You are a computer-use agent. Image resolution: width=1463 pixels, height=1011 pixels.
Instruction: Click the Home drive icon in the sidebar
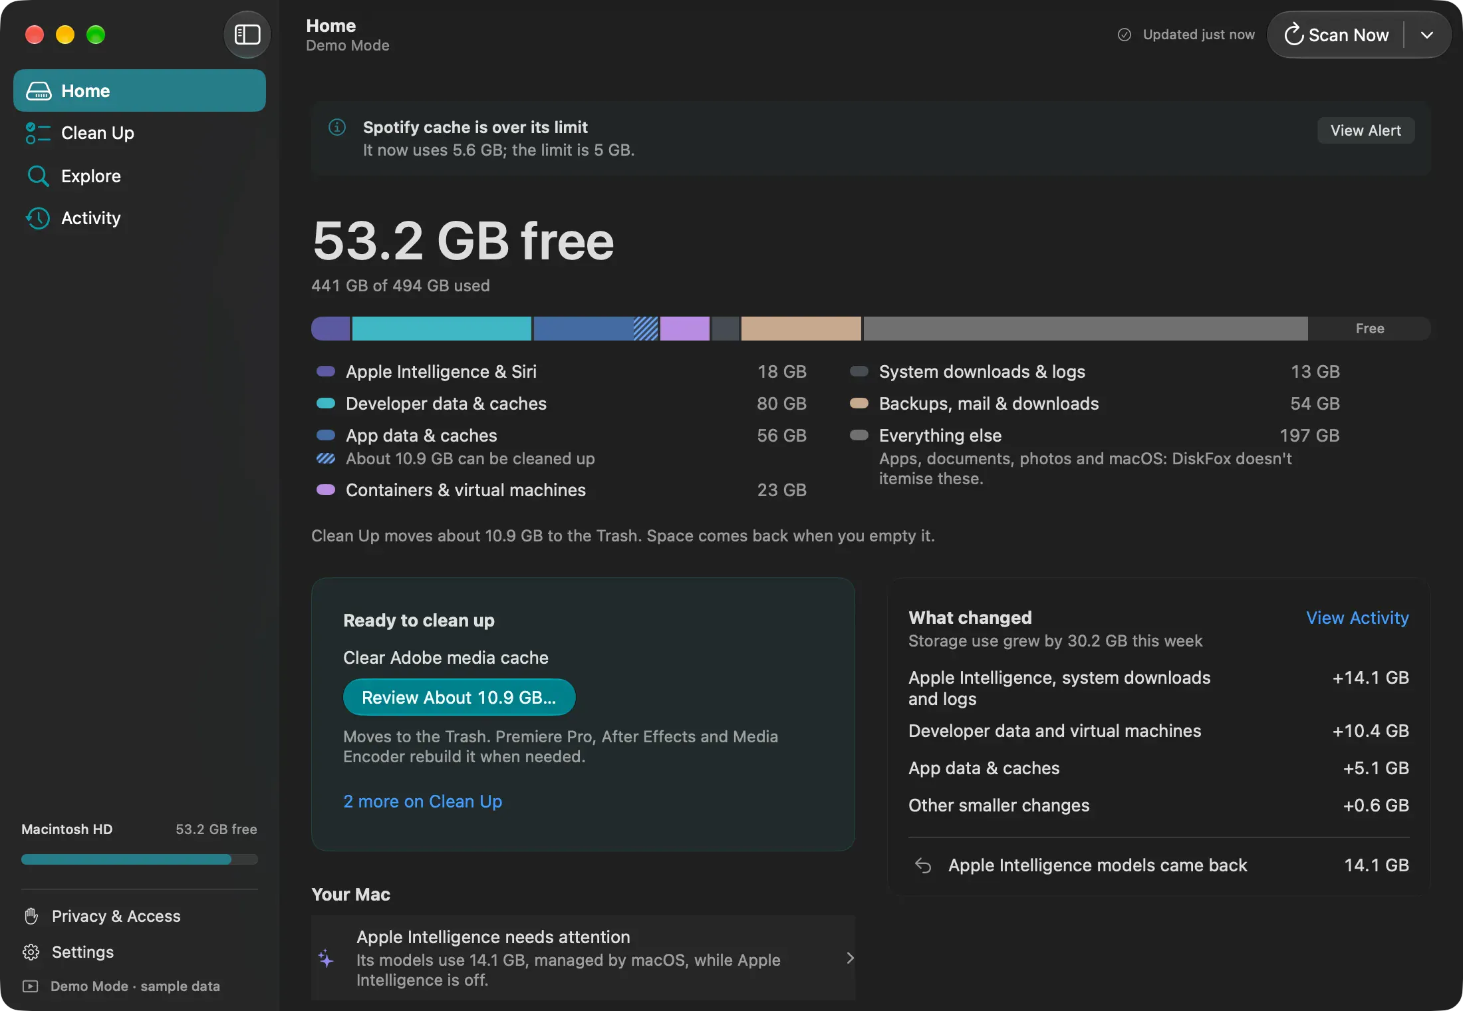click(39, 91)
